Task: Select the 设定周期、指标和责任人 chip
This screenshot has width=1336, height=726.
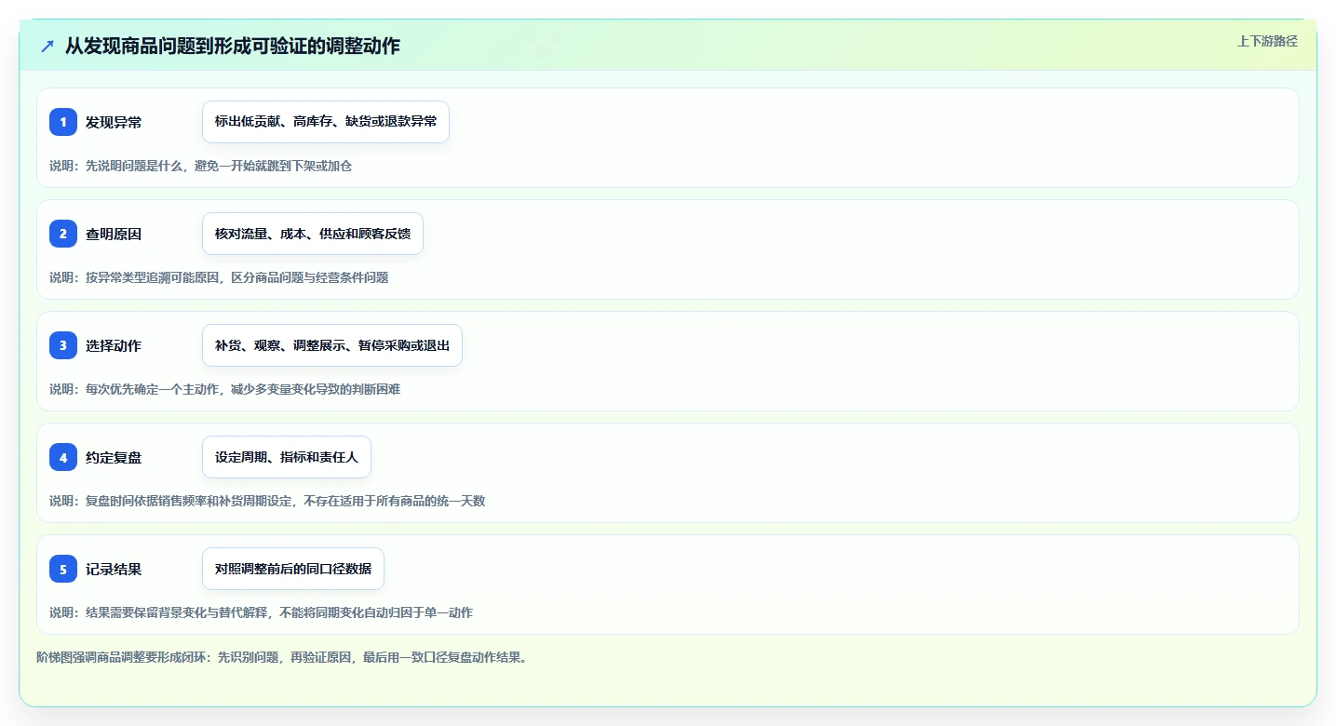Action: tap(287, 457)
